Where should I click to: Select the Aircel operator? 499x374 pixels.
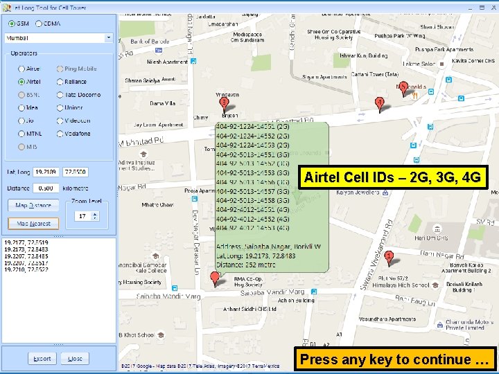[x=21, y=69]
